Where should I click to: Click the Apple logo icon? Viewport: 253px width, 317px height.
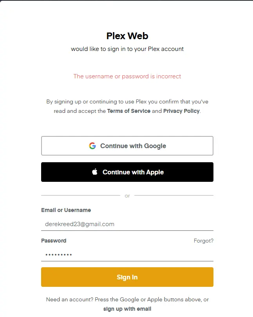(x=94, y=172)
